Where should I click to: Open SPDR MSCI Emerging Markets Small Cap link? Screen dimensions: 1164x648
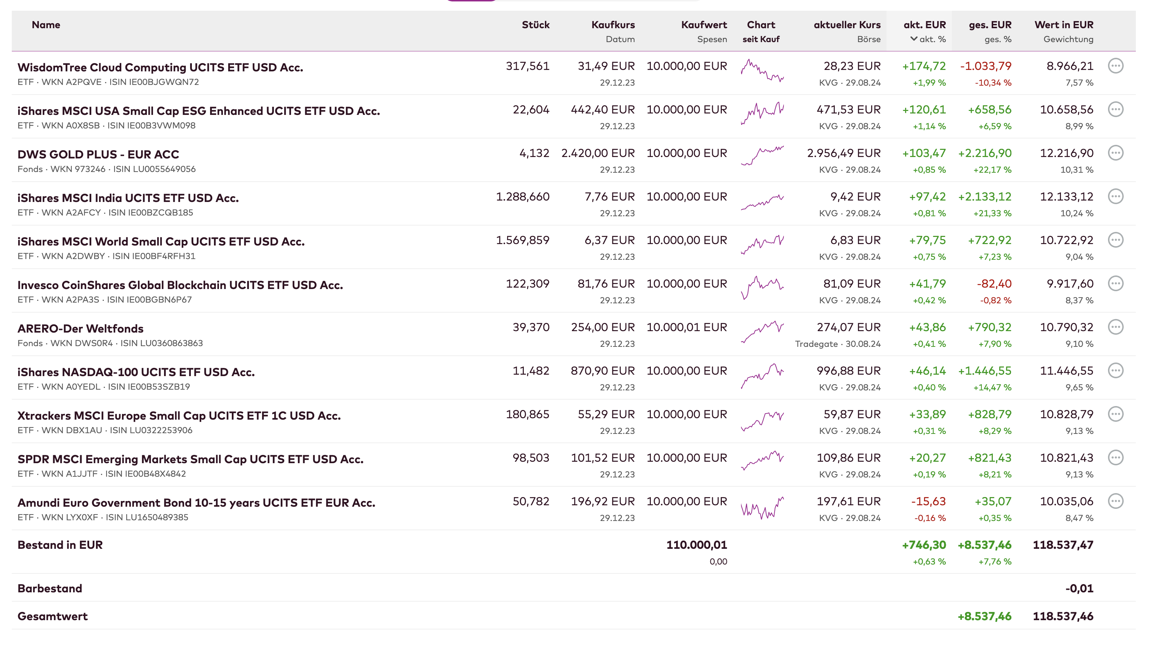coord(190,459)
